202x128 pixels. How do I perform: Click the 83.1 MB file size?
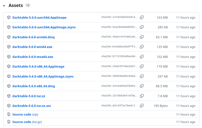pyautogui.click(x=162, y=37)
